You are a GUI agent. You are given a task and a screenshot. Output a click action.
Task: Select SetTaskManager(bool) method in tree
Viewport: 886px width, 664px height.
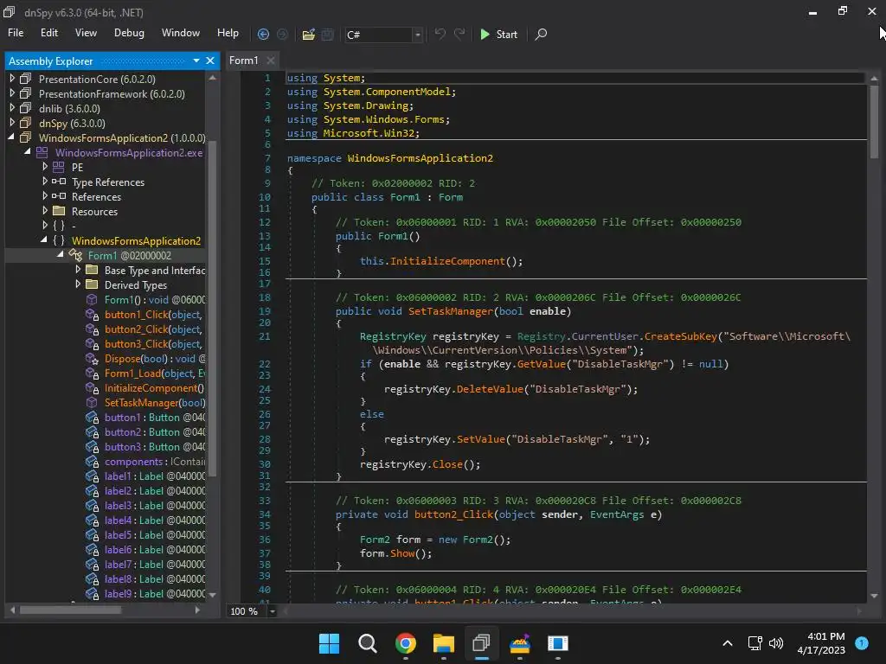tap(155, 402)
